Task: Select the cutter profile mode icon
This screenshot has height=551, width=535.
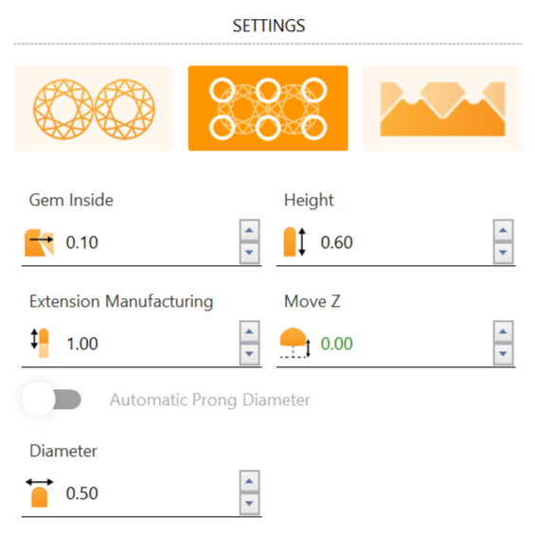Action: point(442,108)
